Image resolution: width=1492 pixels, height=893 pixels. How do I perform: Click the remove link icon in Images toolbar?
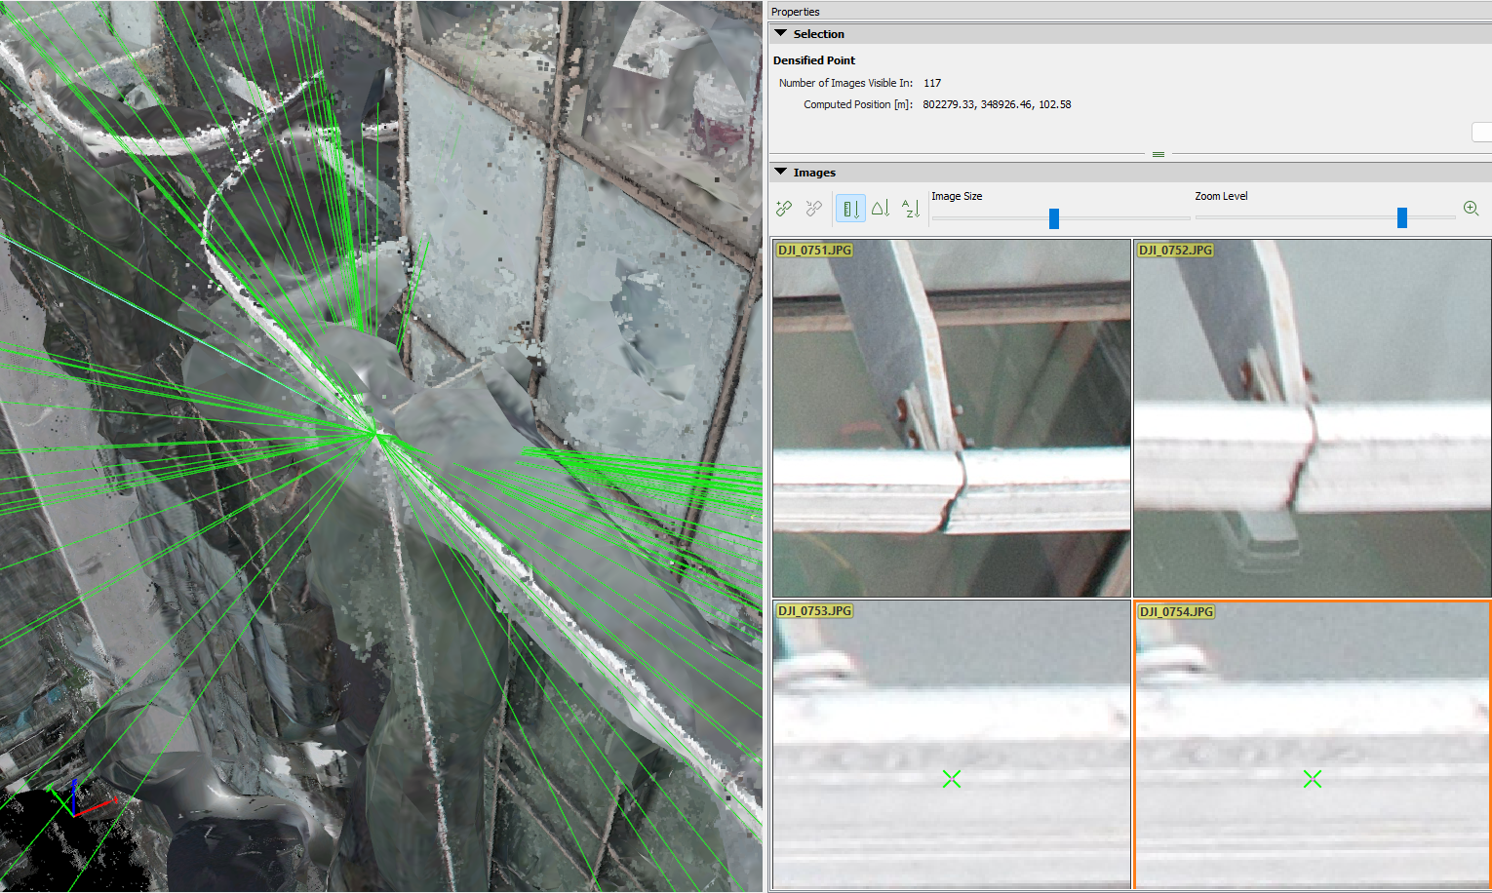814,209
